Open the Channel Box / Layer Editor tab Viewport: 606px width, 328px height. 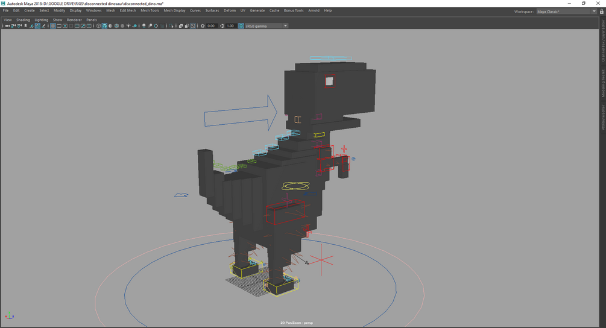coord(603,40)
